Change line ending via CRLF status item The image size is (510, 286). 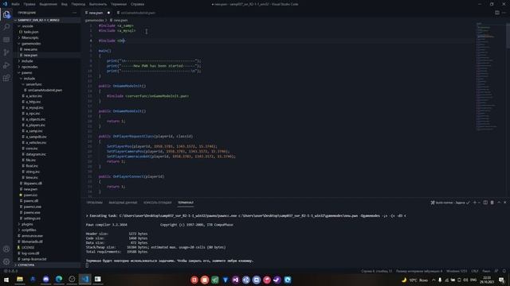475,271
